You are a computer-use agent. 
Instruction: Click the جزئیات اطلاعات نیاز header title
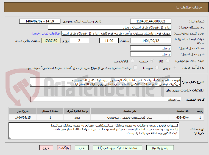188,7
